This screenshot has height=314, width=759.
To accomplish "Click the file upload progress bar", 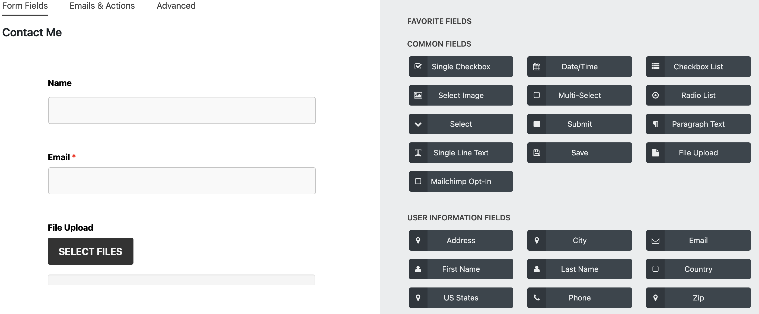I will click(181, 280).
